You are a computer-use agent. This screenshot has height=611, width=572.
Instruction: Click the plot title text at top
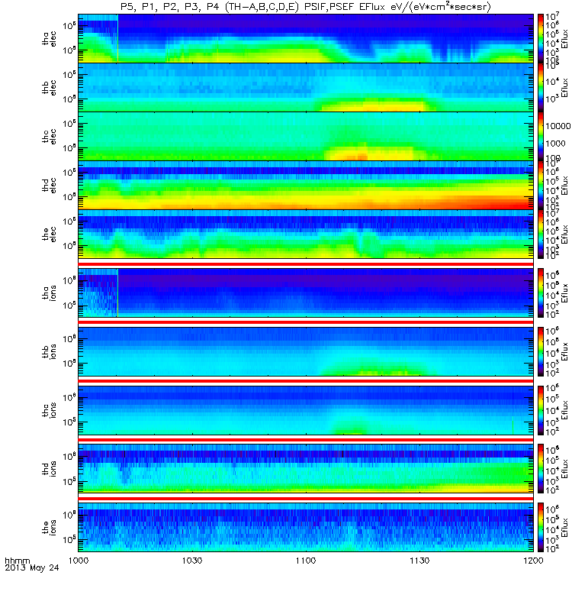(306, 7)
